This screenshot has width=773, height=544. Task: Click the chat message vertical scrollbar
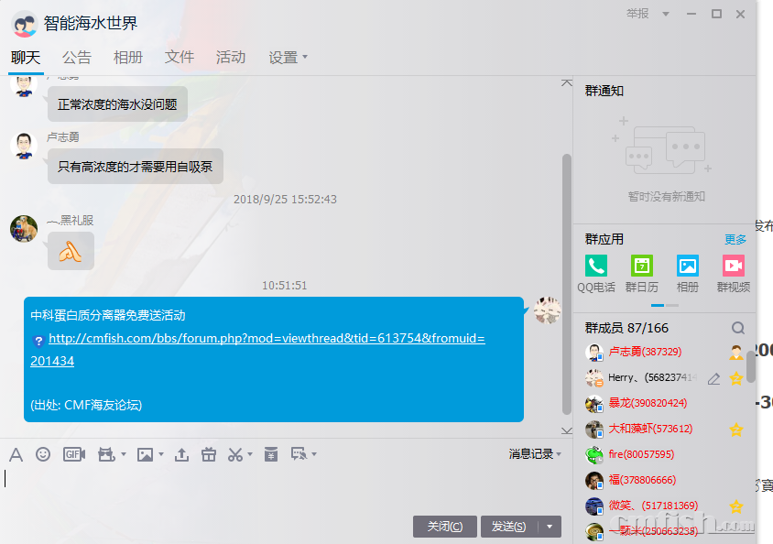566,275
